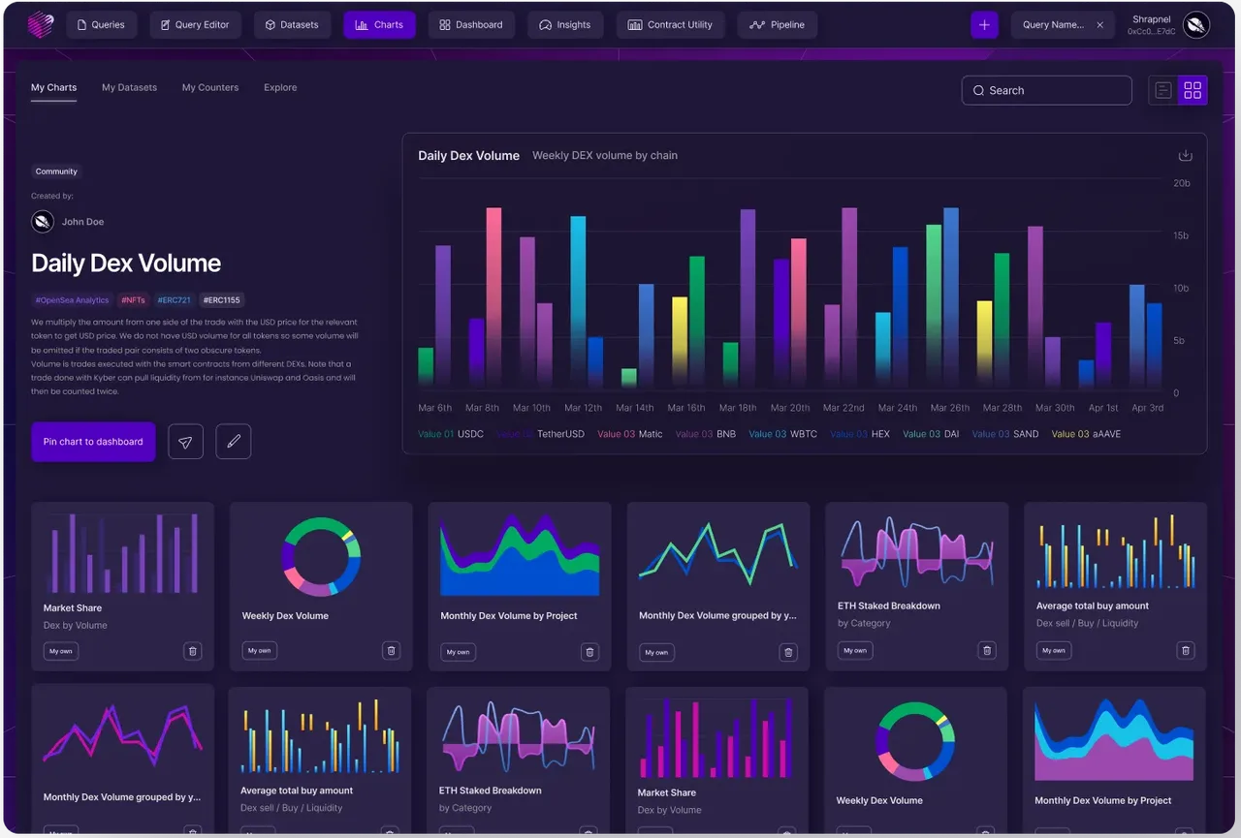The image size is (1241, 838).
Task: Open the Shrapnel profile avatar
Action: [x=1196, y=25]
